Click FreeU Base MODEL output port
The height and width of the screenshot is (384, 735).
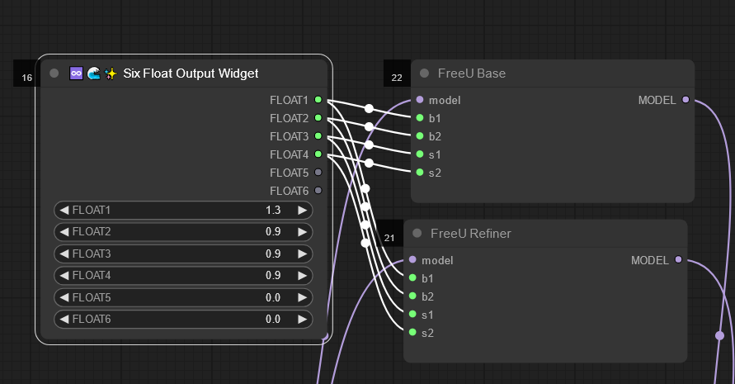tap(686, 100)
